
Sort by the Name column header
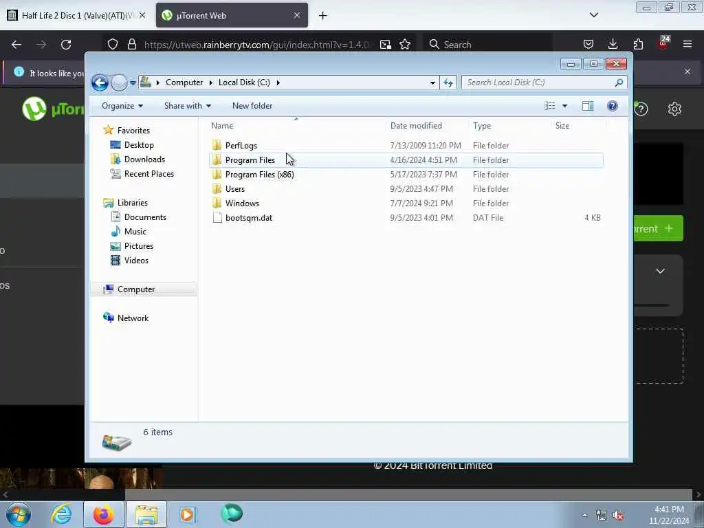tap(296, 126)
